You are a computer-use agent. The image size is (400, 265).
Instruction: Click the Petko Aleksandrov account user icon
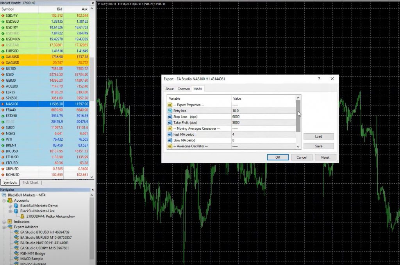point(23,216)
